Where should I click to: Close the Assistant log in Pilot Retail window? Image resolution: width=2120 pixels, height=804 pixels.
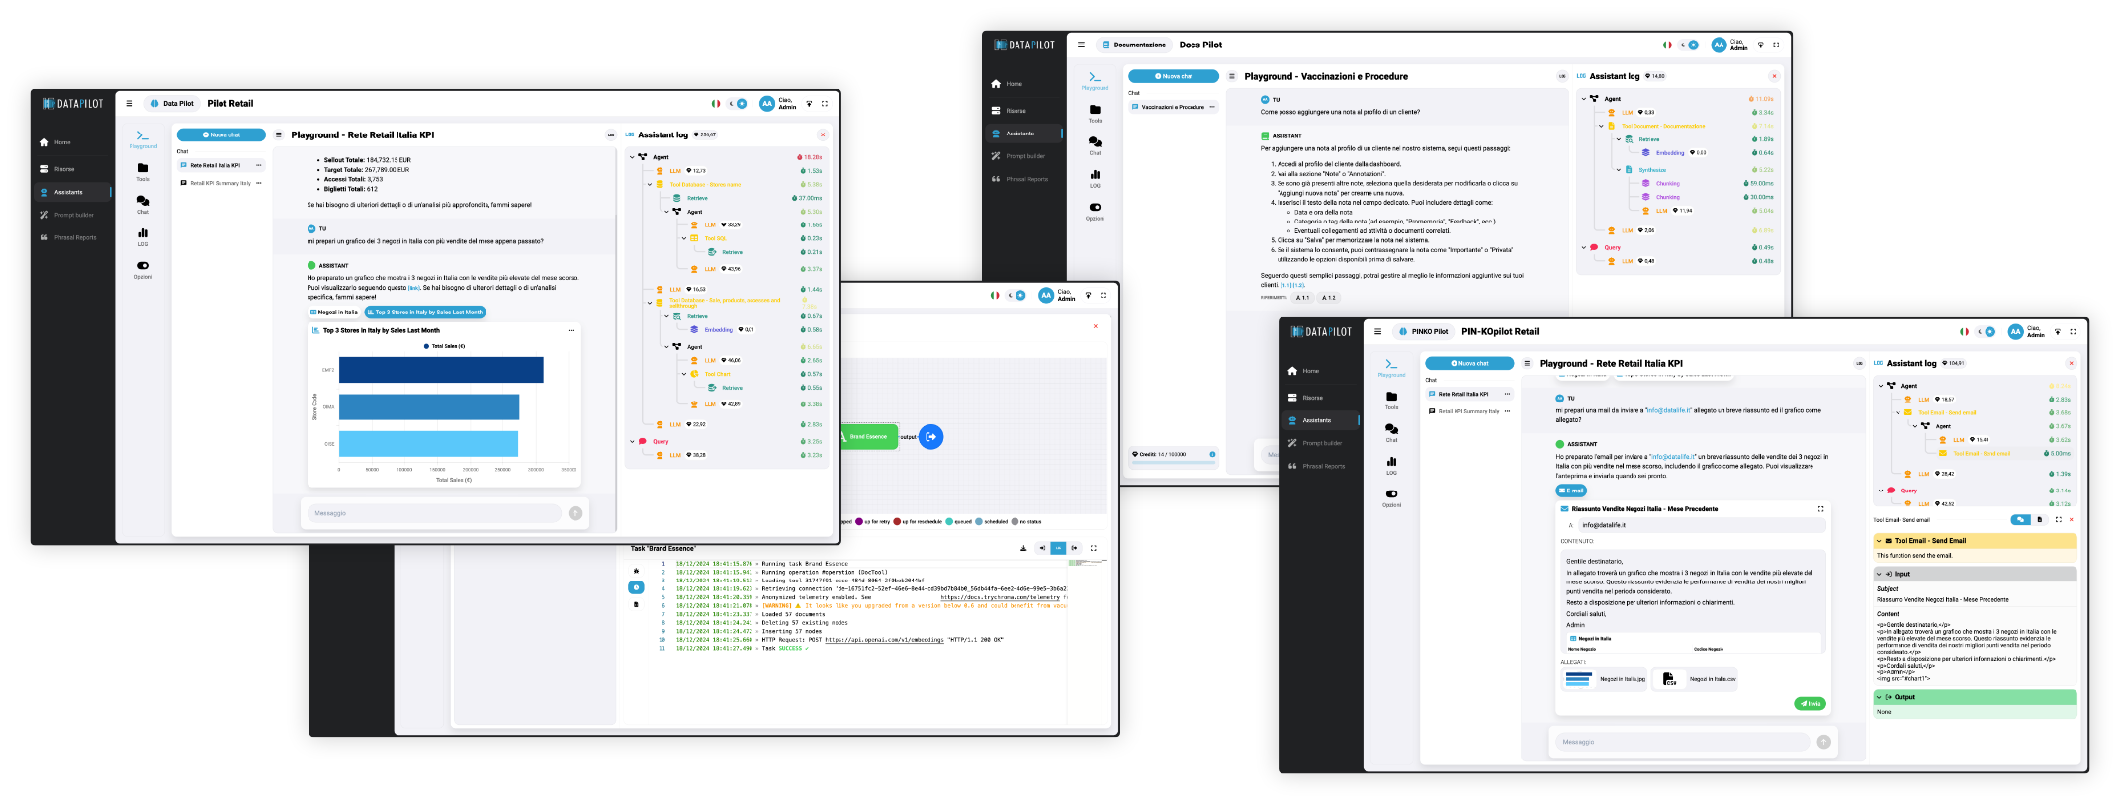pyautogui.click(x=823, y=134)
